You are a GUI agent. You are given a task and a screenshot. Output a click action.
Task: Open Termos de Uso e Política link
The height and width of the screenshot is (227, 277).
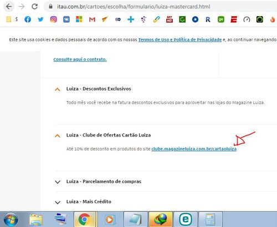pyautogui.click(x=180, y=39)
